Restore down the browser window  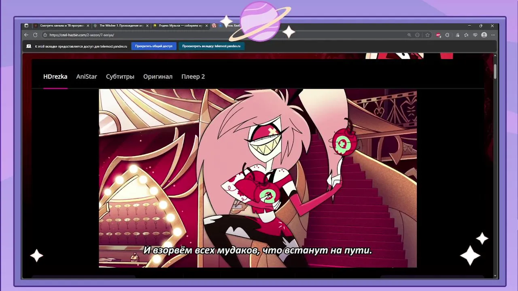coord(481,25)
